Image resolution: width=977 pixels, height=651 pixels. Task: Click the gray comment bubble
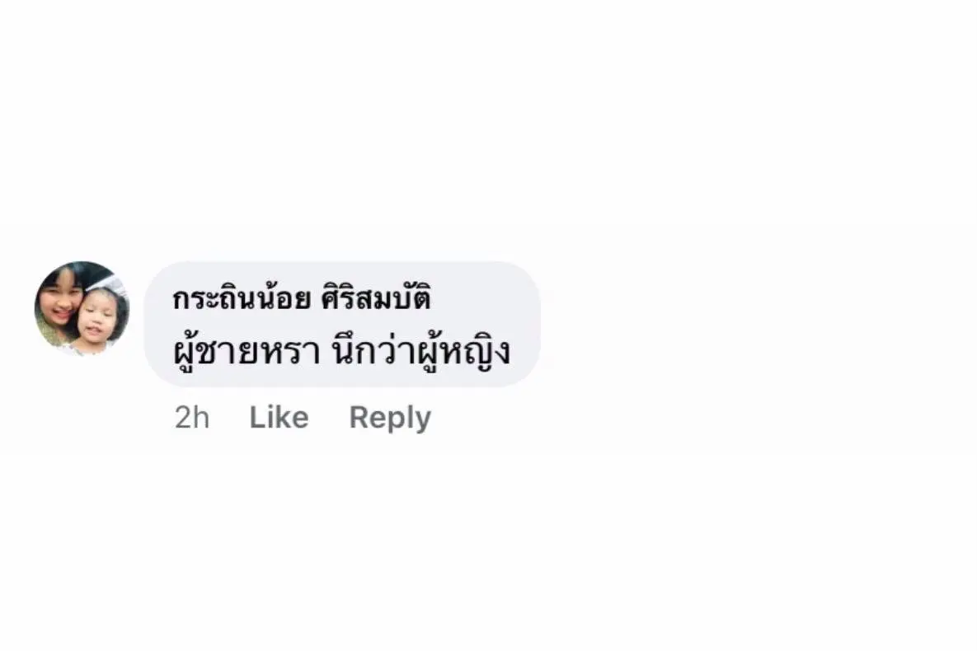(342, 324)
